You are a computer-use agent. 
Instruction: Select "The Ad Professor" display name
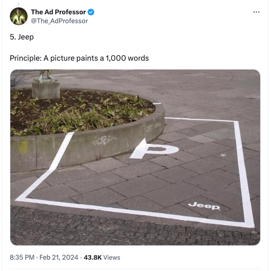point(58,12)
